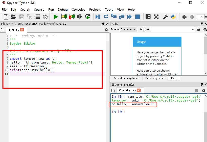Open IPython console options gear
Screen dimensions: 207x142
204,91
